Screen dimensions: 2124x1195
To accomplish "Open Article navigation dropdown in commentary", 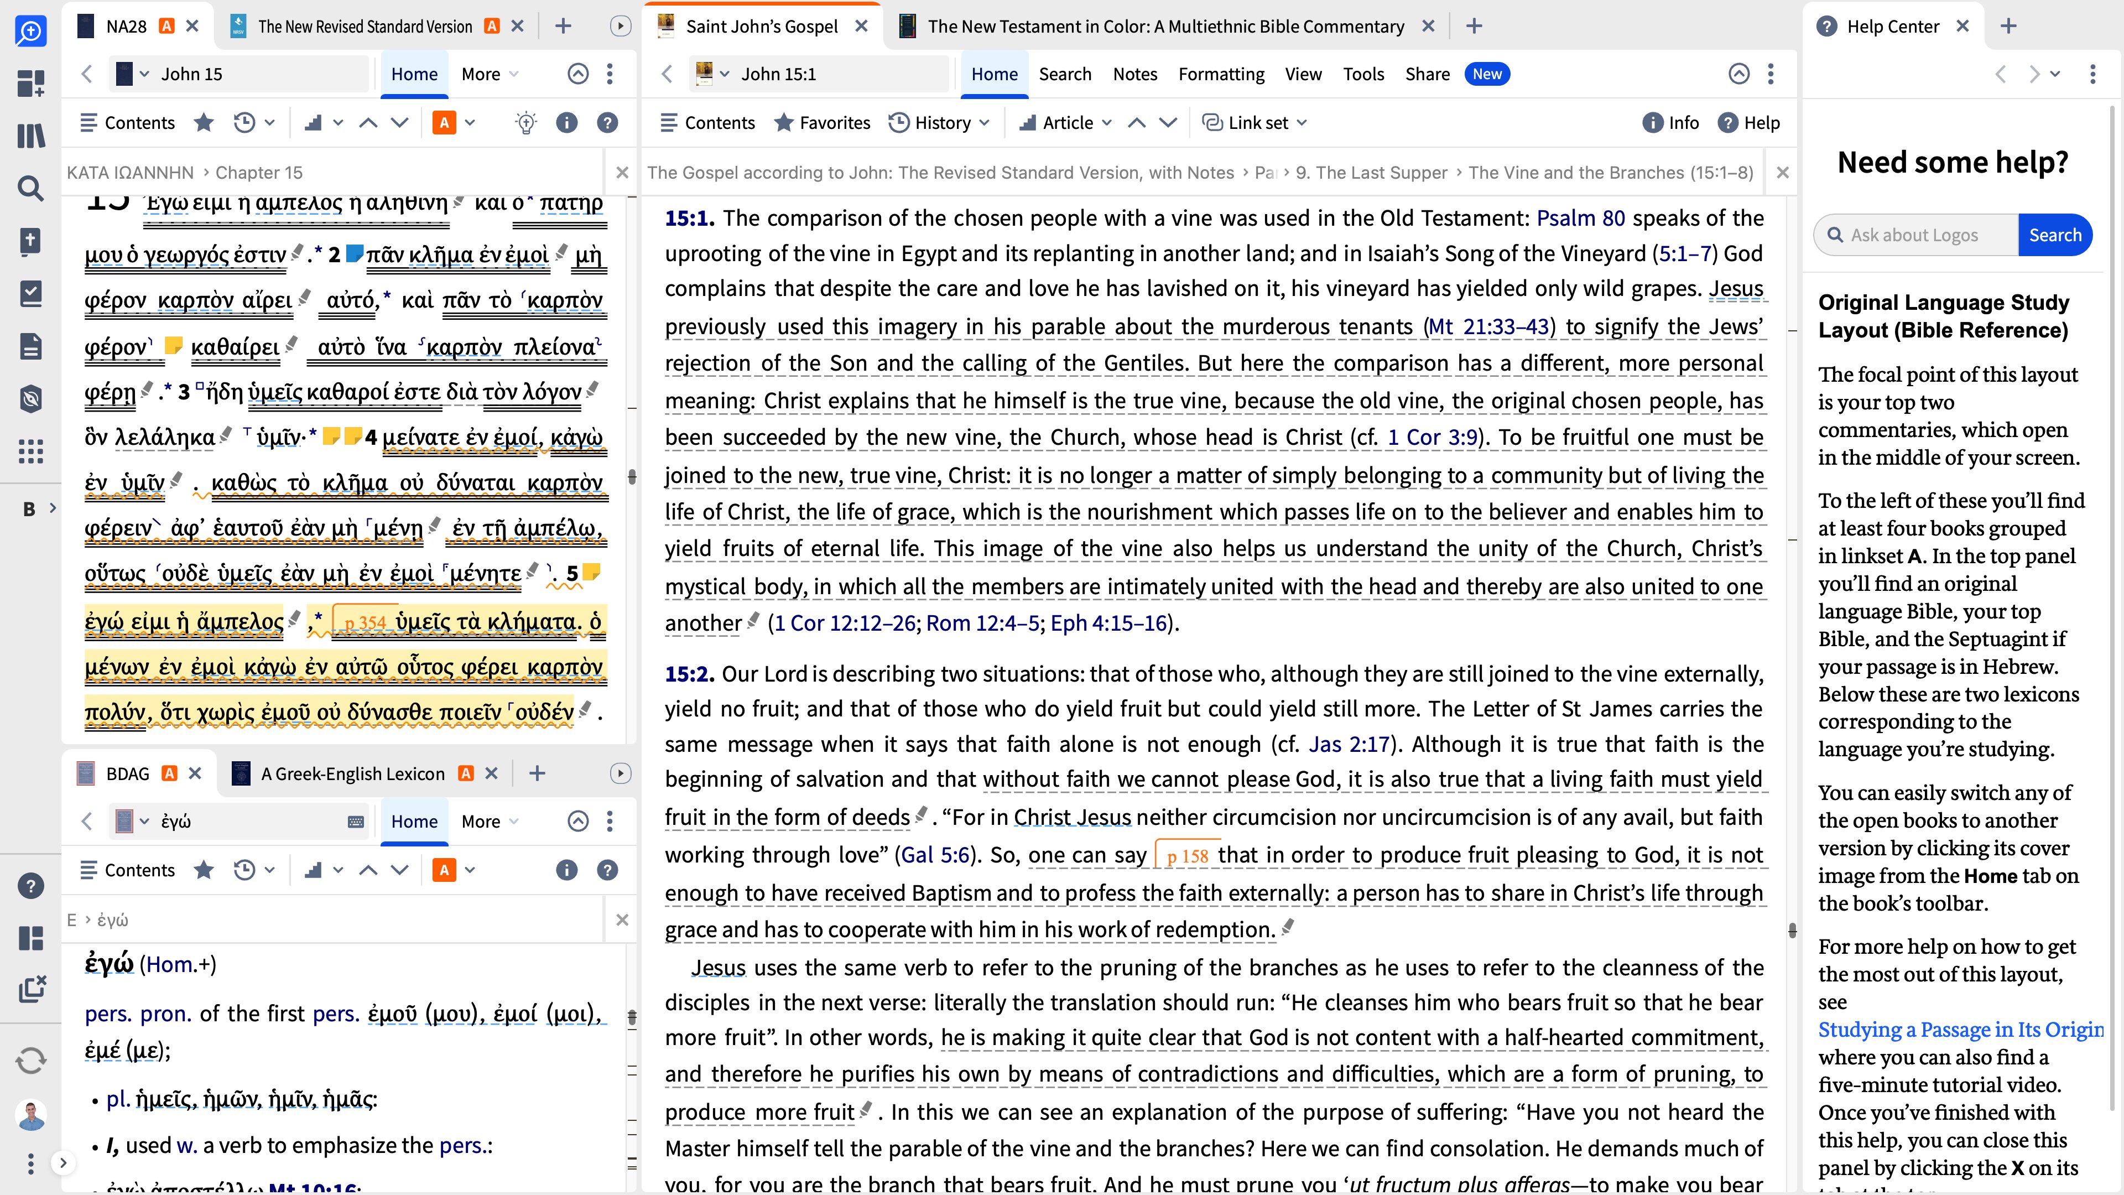I will (x=1066, y=123).
